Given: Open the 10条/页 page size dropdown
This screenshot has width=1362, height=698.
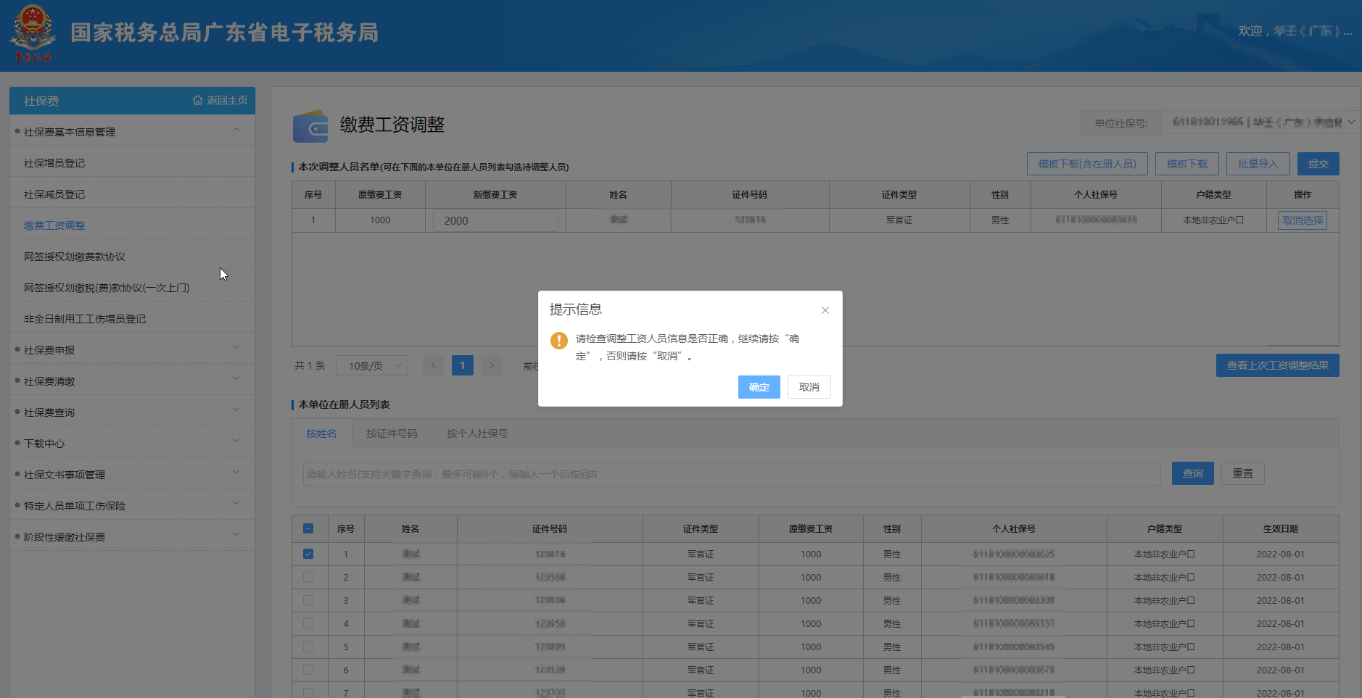Looking at the screenshot, I should 372,365.
